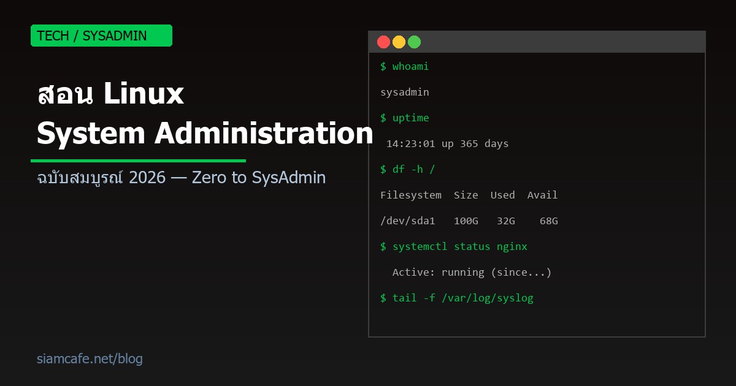Image resolution: width=736 pixels, height=386 pixels.
Task: Click the terminal titlebar strip
Action: pyautogui.click(x=552, y=42)
